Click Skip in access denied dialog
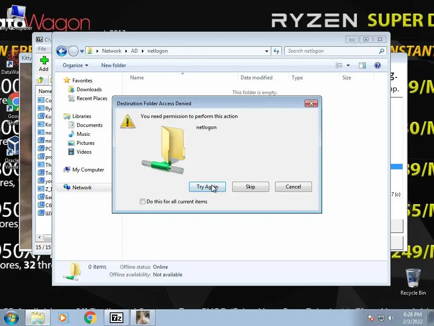This screenshot has width=434, height=326. (x=250, y=187)
